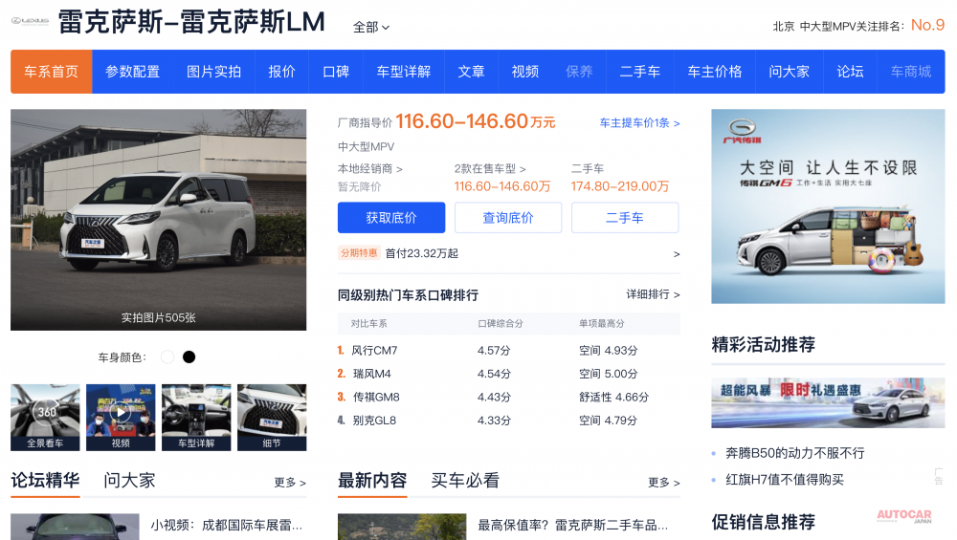Select the black body color swatch
The image size is (957, 540).
[189, 357]
